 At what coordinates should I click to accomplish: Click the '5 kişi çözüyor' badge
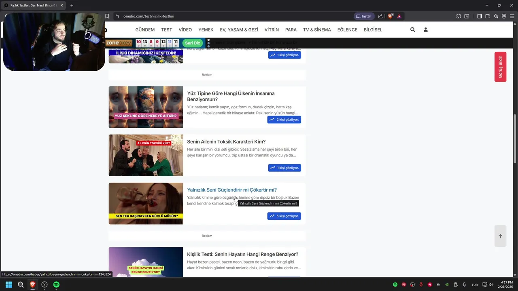(284, 216)
